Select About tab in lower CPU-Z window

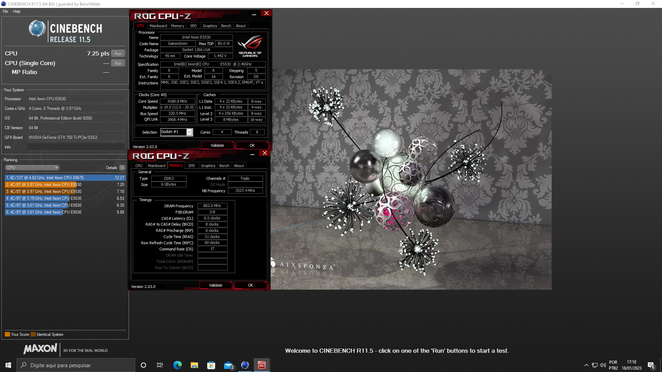point(239,166)
